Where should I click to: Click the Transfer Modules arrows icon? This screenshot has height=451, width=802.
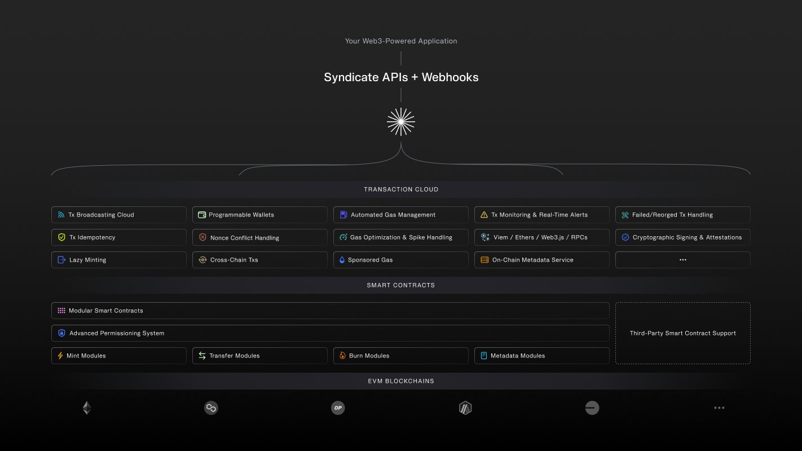click(x=202, y=356)
